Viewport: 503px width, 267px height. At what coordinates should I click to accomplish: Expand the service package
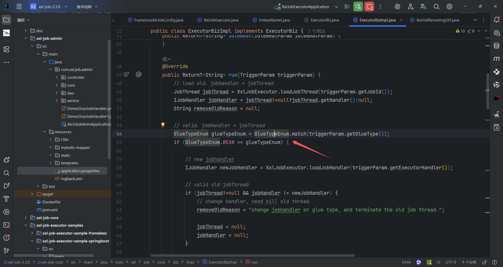[x=57, y=101]
